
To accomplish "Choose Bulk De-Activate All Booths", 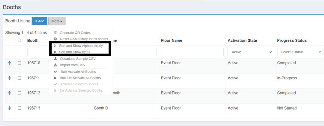I will [x=81, y=78].
